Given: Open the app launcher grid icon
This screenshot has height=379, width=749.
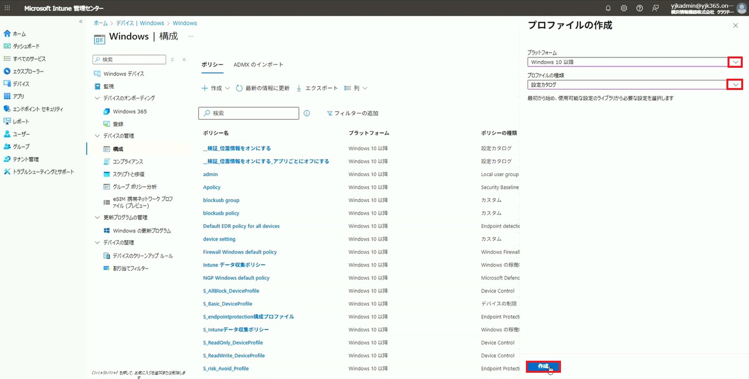Looking at the screenshot, I should [x=7, y=8].
